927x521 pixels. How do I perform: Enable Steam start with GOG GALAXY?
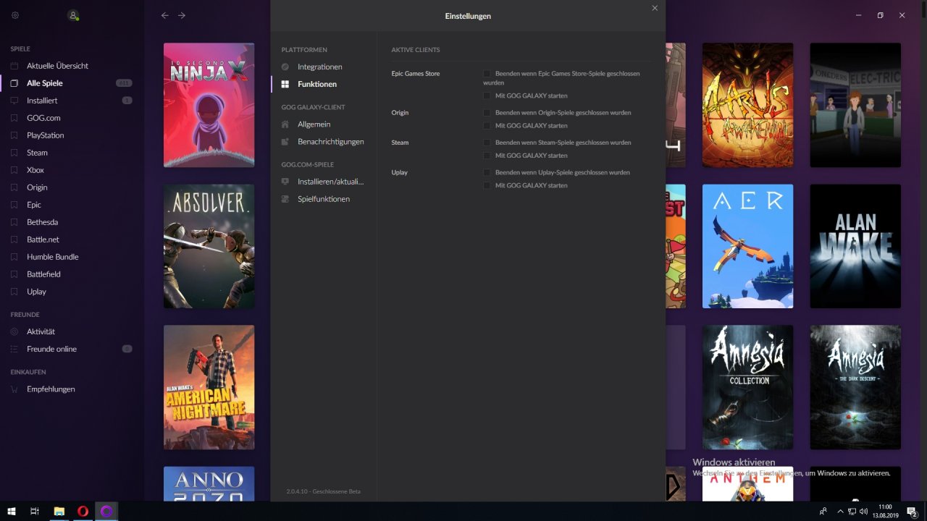(x=487, y=156)
